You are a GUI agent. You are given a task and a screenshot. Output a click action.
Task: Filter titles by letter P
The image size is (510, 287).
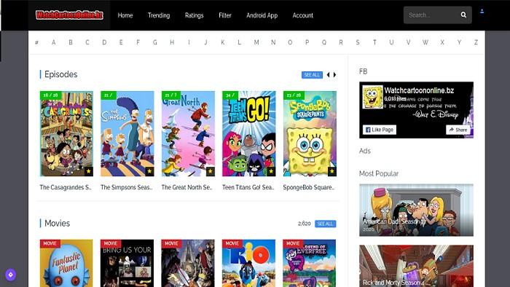[x=307, y=42]
